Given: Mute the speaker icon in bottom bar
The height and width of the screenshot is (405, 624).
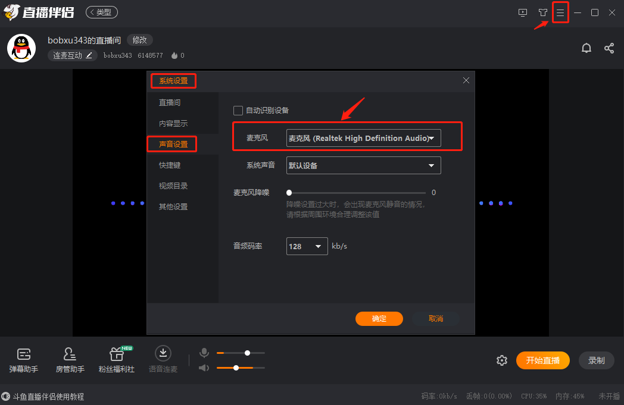Looking at the screenshot, I should 204,368.
